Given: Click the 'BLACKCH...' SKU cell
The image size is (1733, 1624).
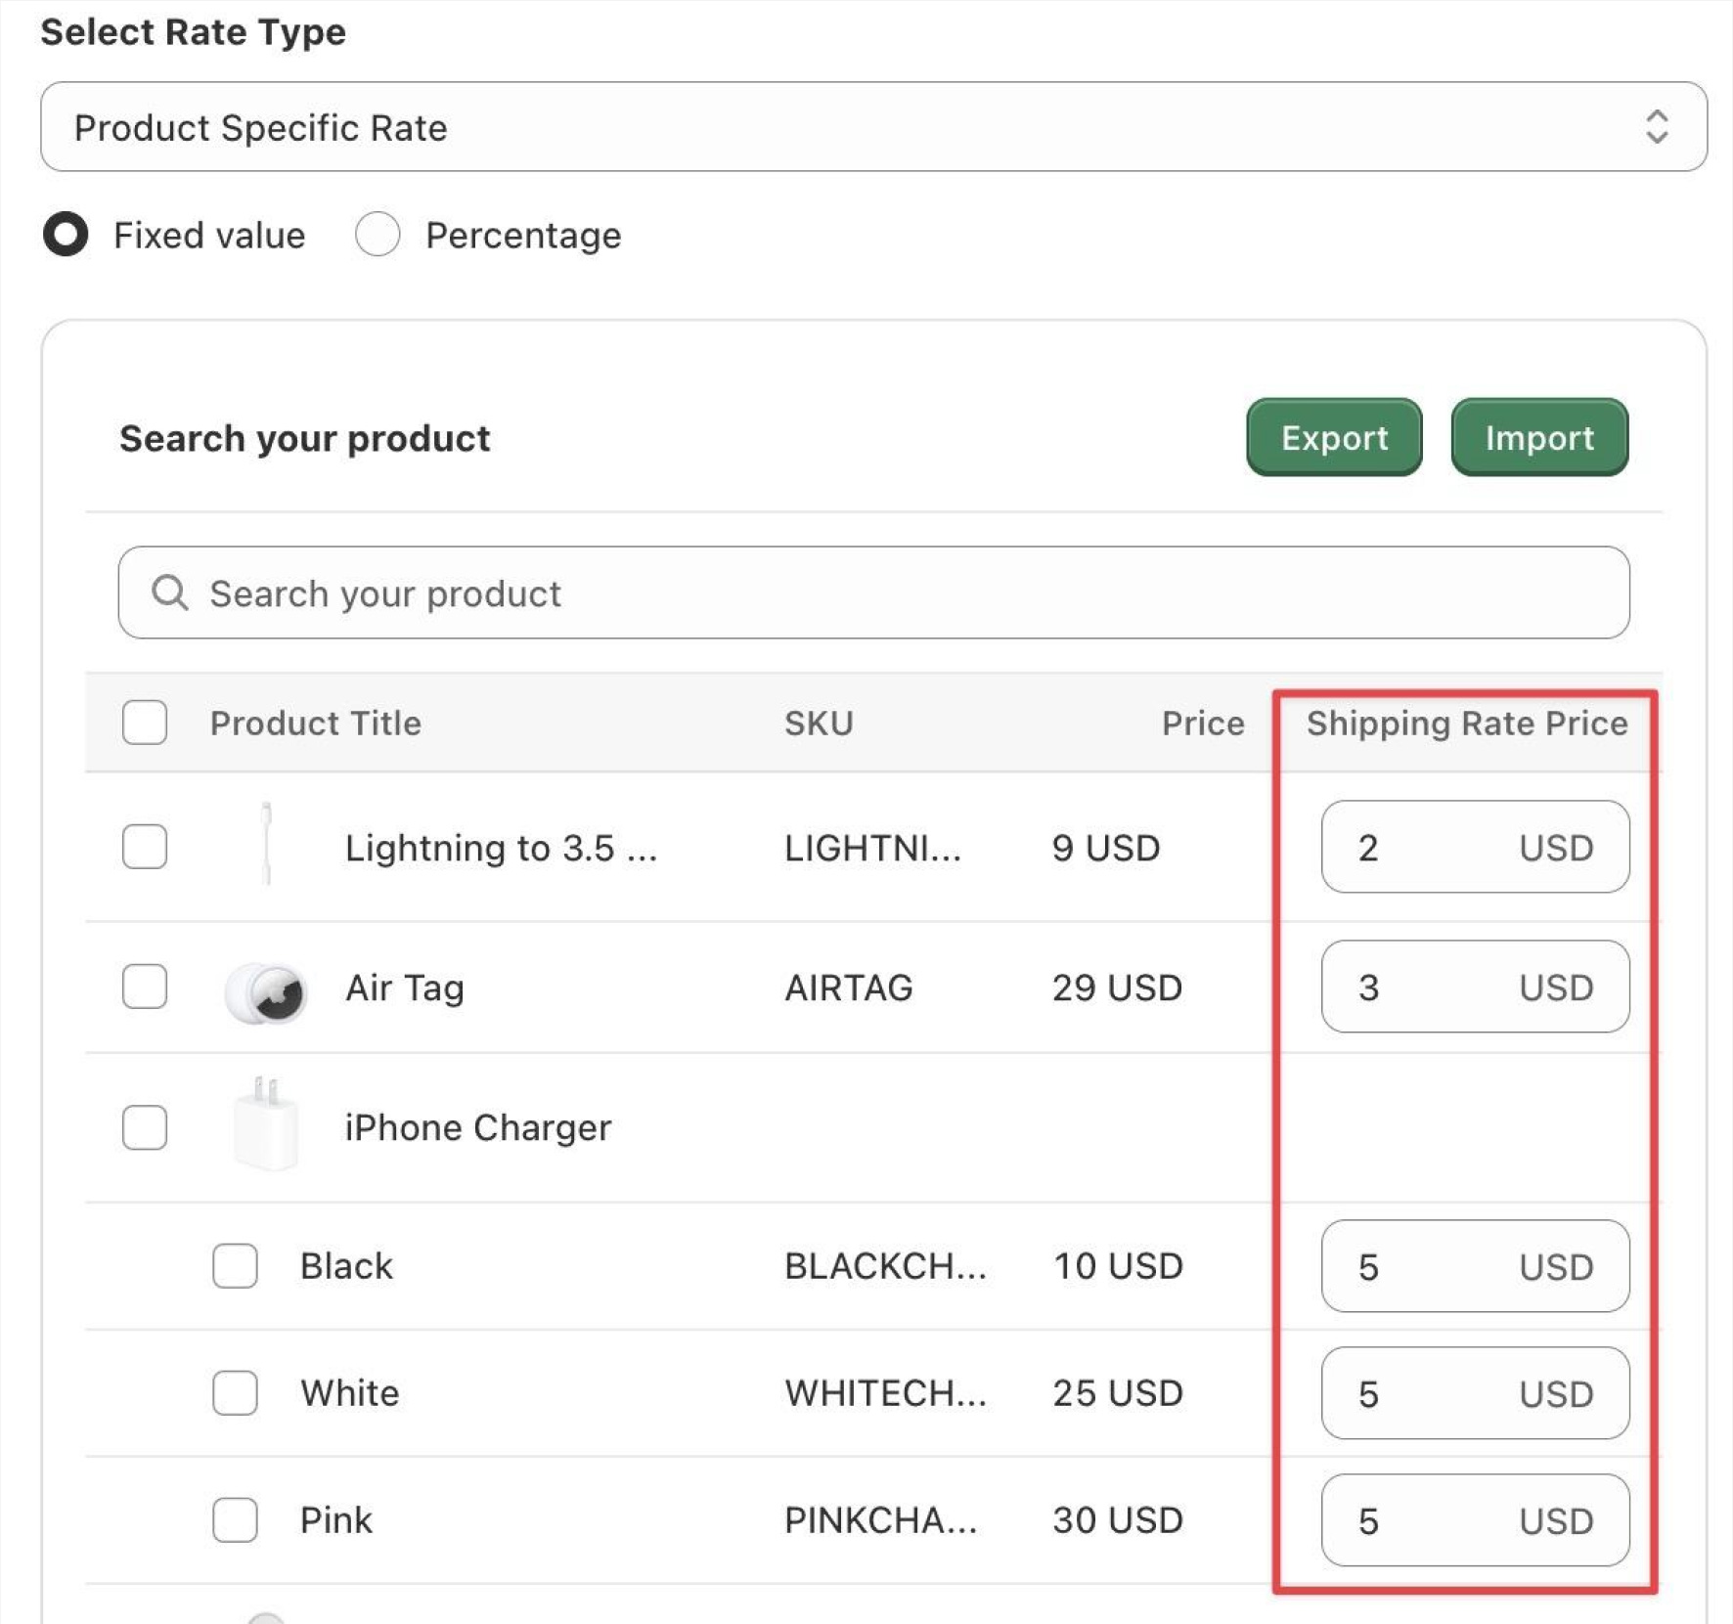Looking at the screenshot, I should (885, 1266).
